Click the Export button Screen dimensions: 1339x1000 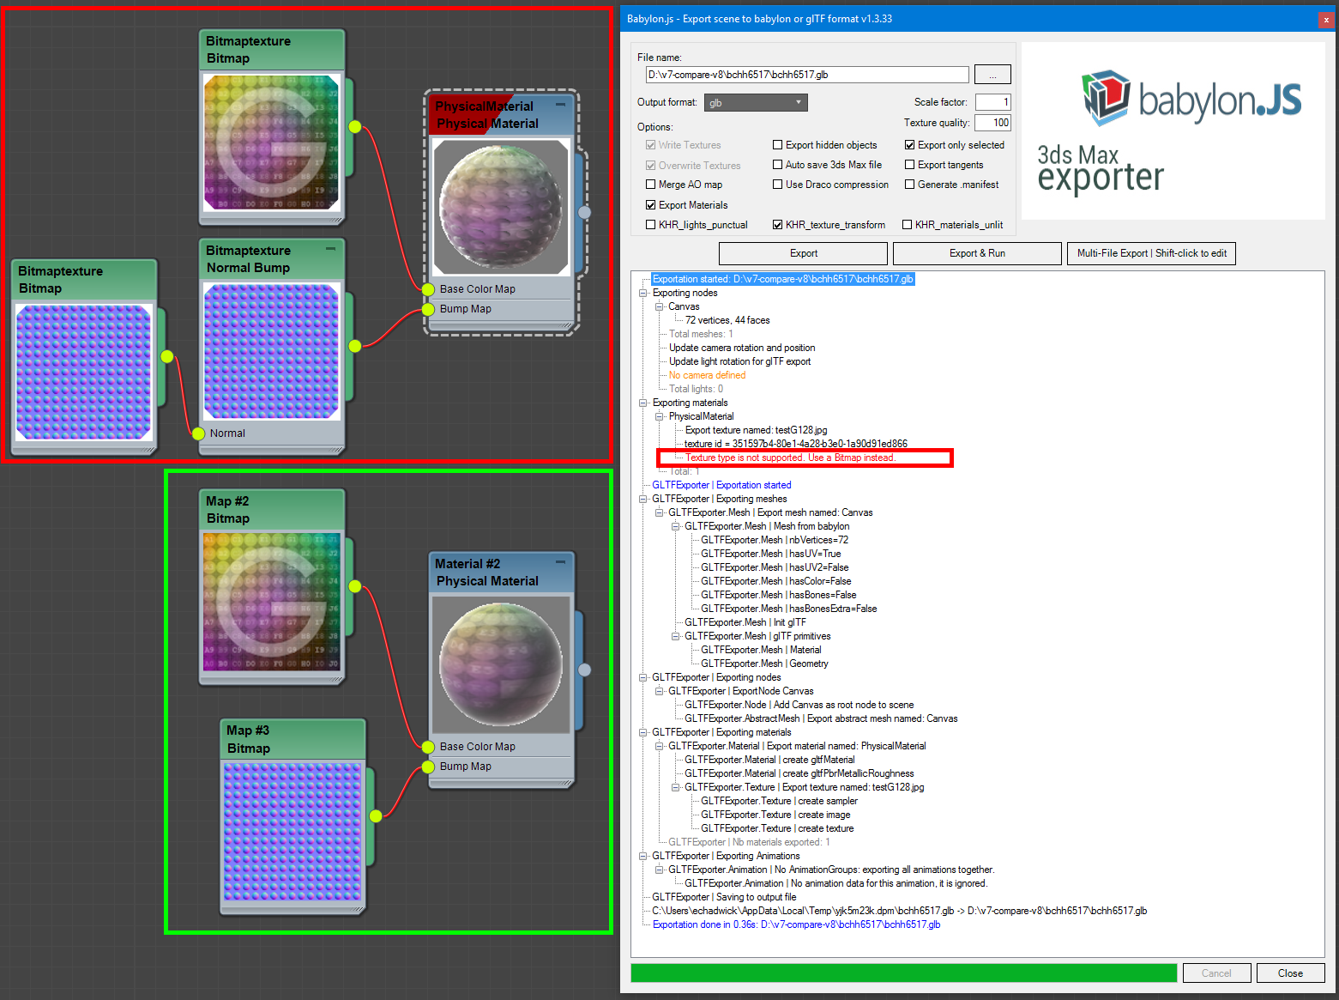click(803, 253)
